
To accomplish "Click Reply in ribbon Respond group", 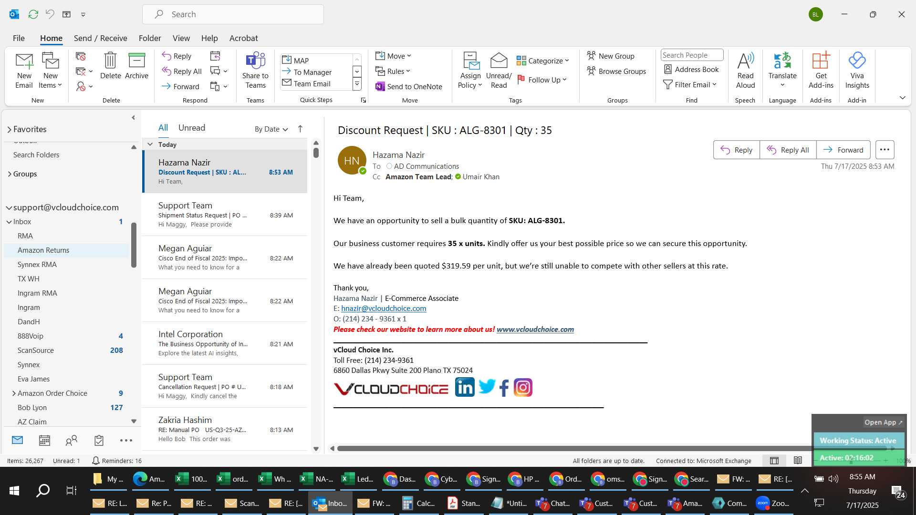I will 177,56.
